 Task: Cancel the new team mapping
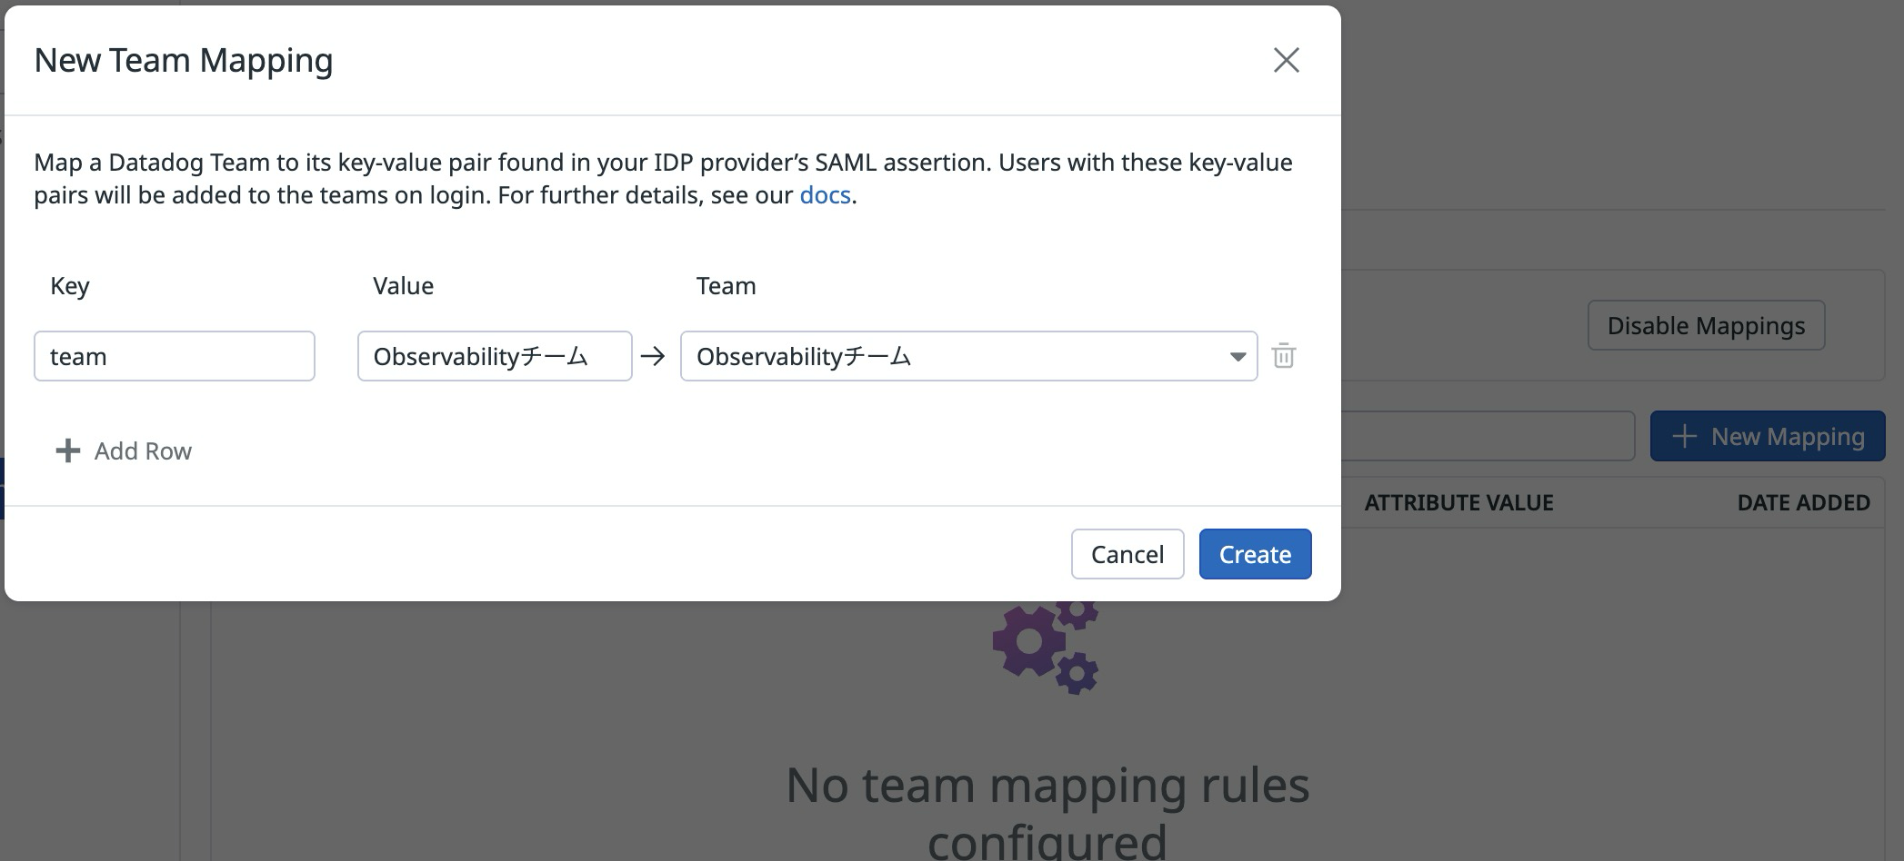pyautogui.click(x=1127, y=554)
